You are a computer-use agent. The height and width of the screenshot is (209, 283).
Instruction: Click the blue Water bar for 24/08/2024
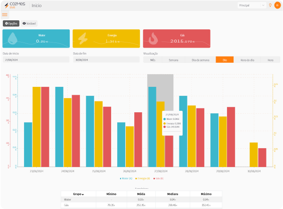click(x=59, y=126)
